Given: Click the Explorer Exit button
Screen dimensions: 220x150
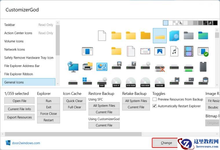Looking at the screenshot, I should pyautogui.click(x=49, y=107).
